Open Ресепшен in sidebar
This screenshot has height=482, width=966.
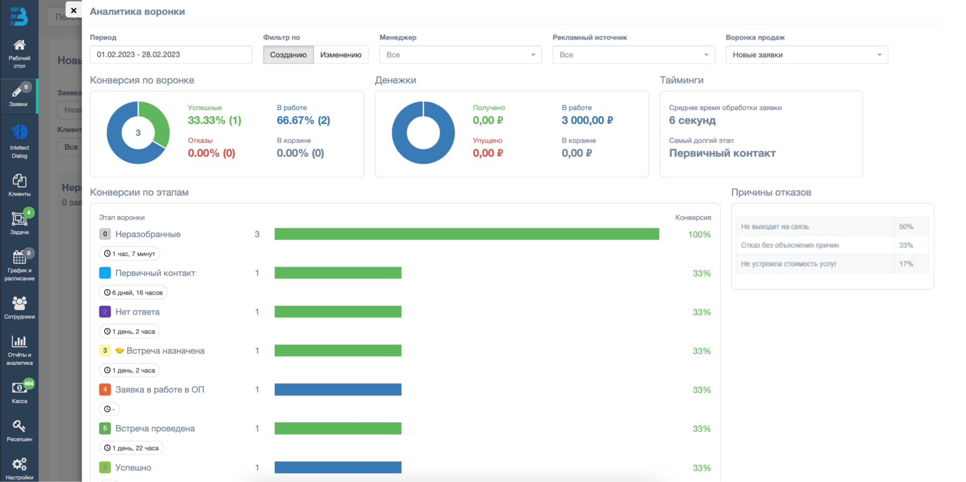(19, 431)
